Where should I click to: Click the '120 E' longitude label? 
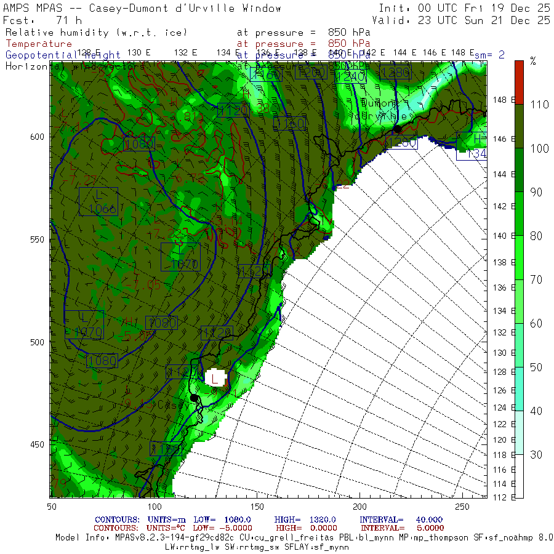tap(504, 440)
